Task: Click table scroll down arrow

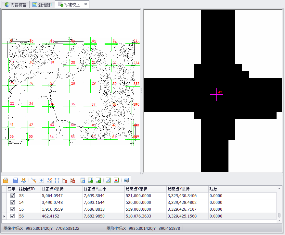Action: tap(279, 220)
